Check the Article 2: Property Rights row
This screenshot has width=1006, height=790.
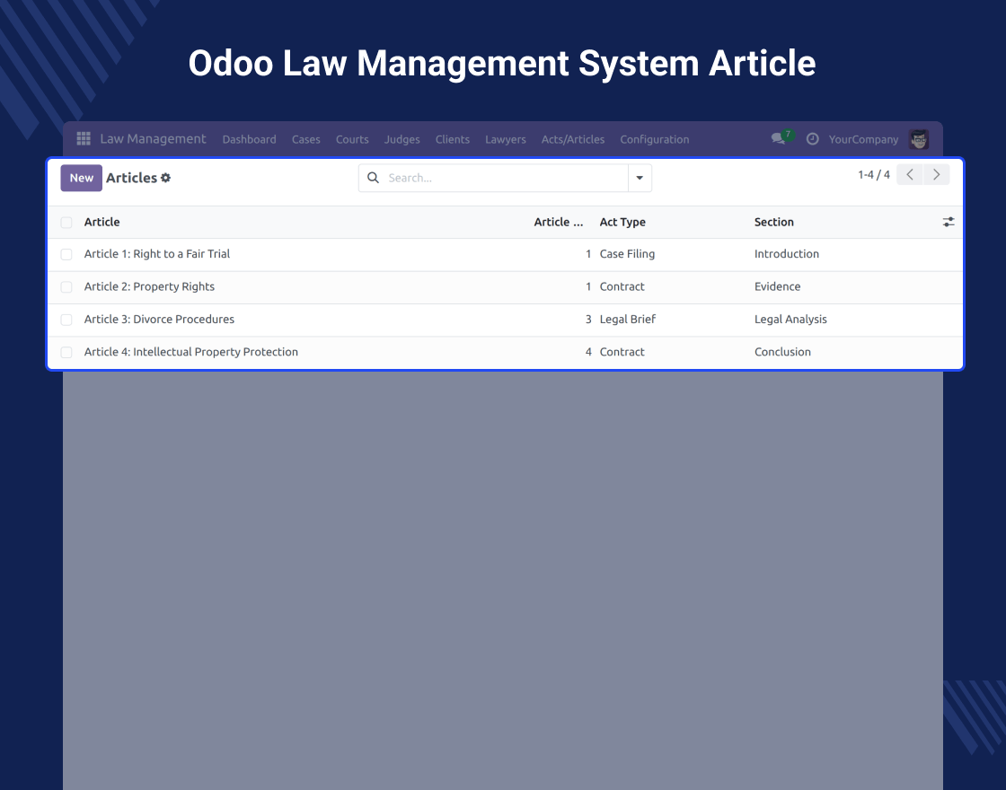(66, 287)
